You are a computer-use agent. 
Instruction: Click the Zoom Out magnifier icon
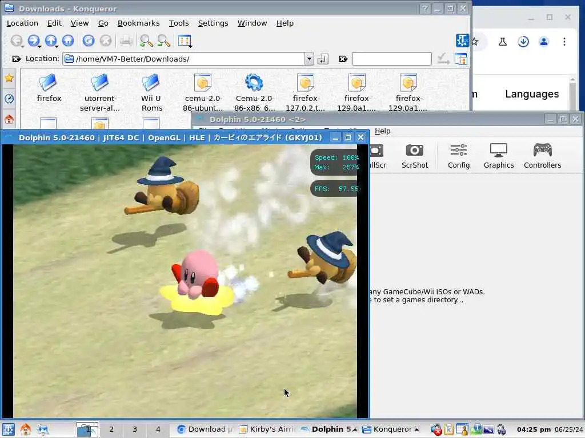tap(163, 40)
